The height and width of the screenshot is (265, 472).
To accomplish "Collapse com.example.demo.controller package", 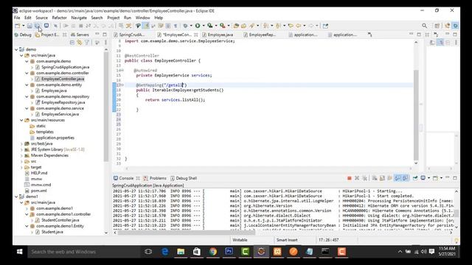I will 27,73.
